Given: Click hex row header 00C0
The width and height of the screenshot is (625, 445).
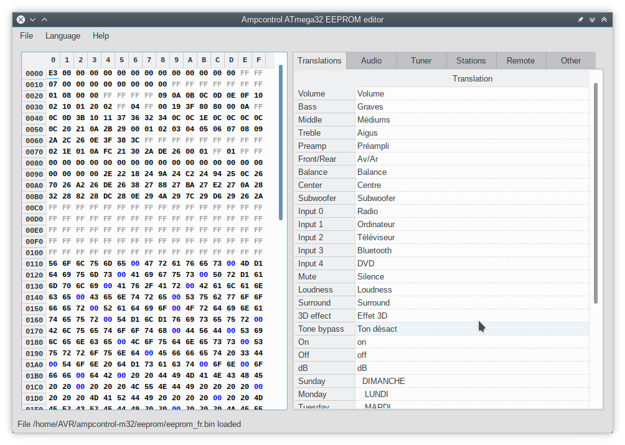Looking at the screenshot, I should 34,207.
